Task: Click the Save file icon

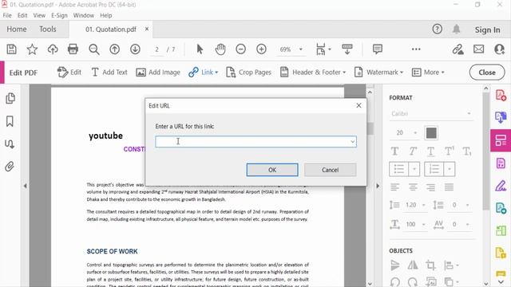Action: 11,49
